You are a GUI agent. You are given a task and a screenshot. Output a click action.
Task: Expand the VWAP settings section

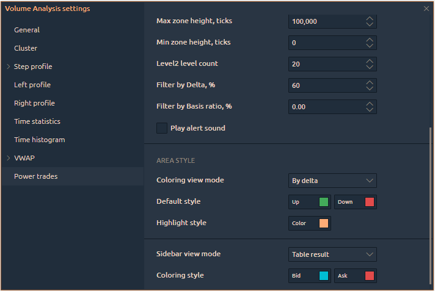tap(8, 158)
